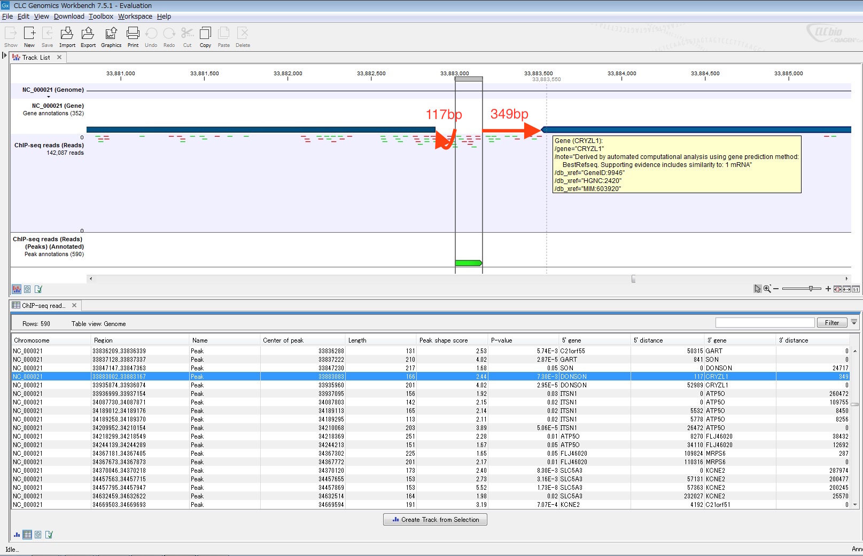Expand the Download menu

[68, 16]
